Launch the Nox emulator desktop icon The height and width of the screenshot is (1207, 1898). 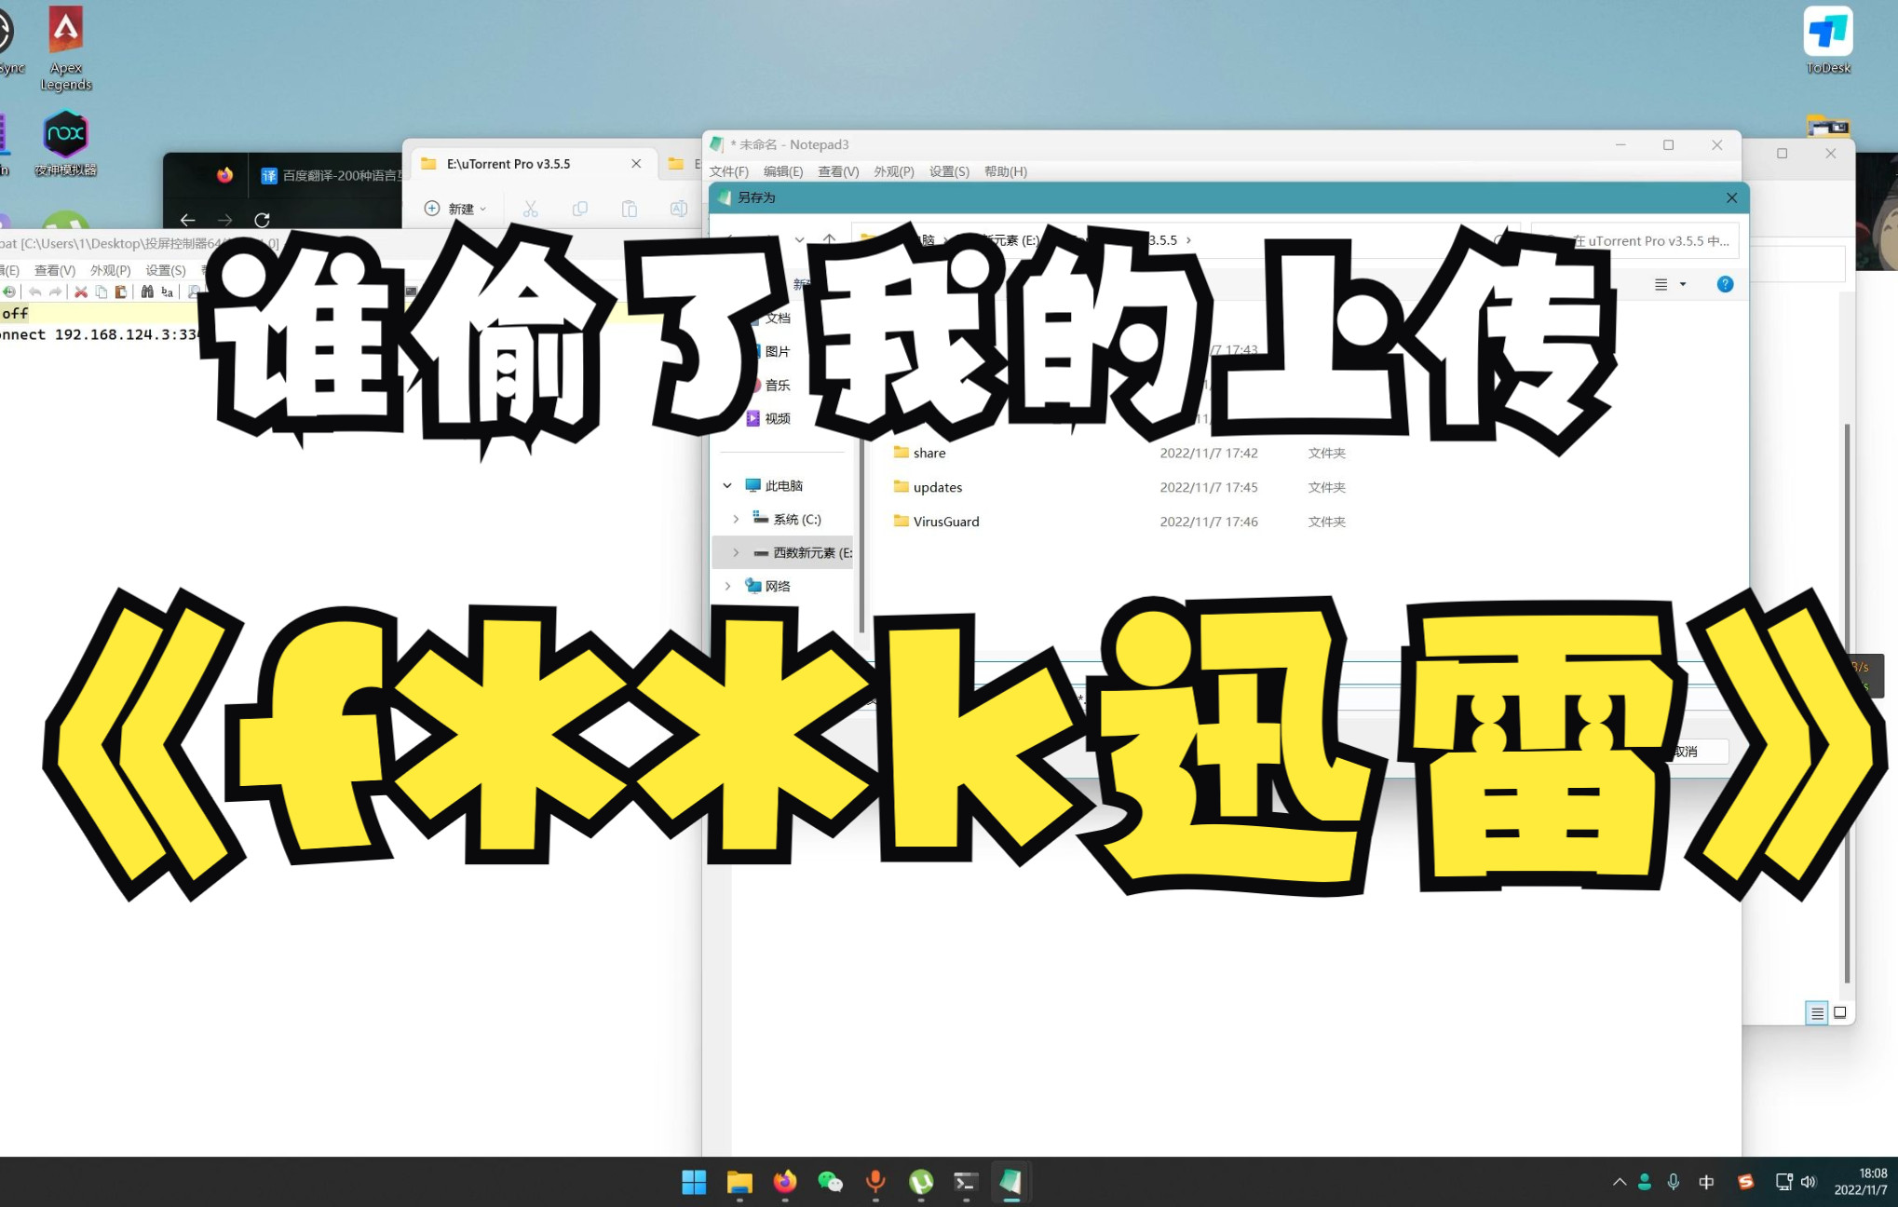65,144
